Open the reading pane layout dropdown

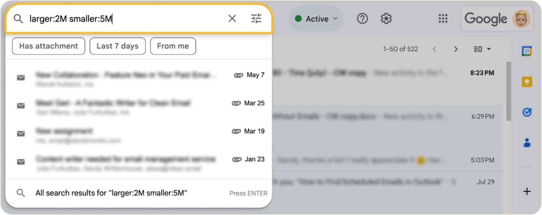coord(482,49)
